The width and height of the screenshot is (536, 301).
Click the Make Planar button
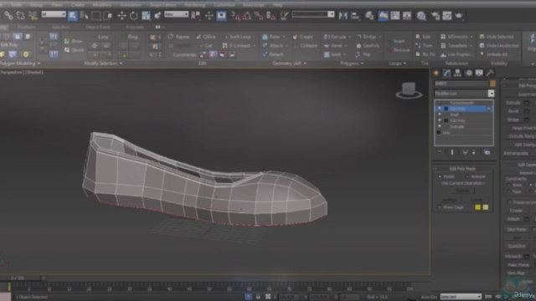click(518, 265)
